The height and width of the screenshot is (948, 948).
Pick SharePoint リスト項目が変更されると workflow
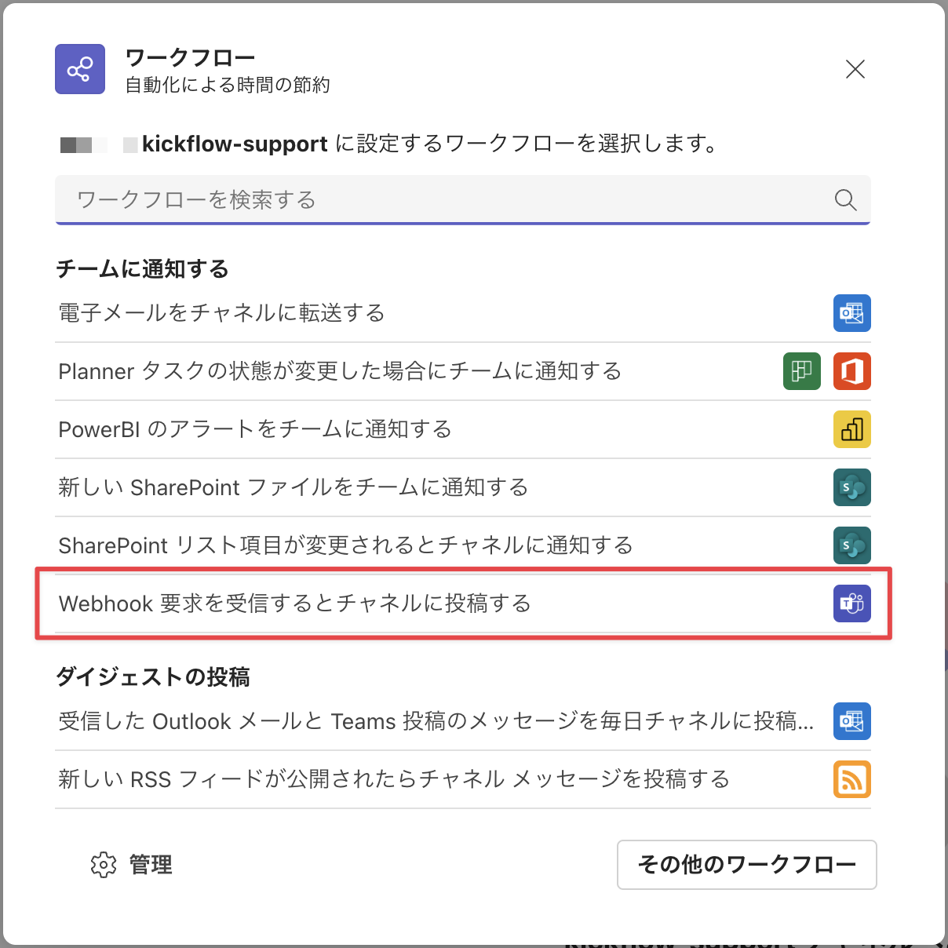coord(463,545)
